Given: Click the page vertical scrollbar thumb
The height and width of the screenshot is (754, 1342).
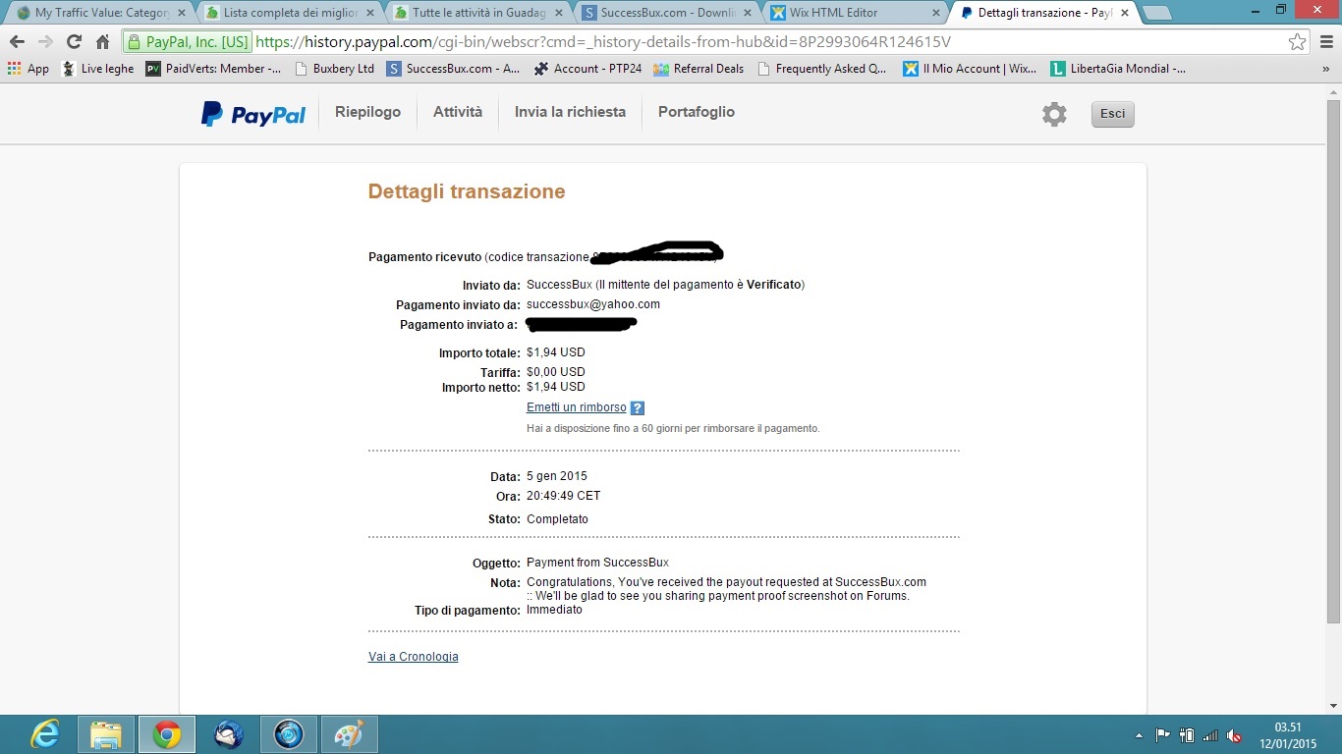Looking at the screenshot, I should point(1333,360).
